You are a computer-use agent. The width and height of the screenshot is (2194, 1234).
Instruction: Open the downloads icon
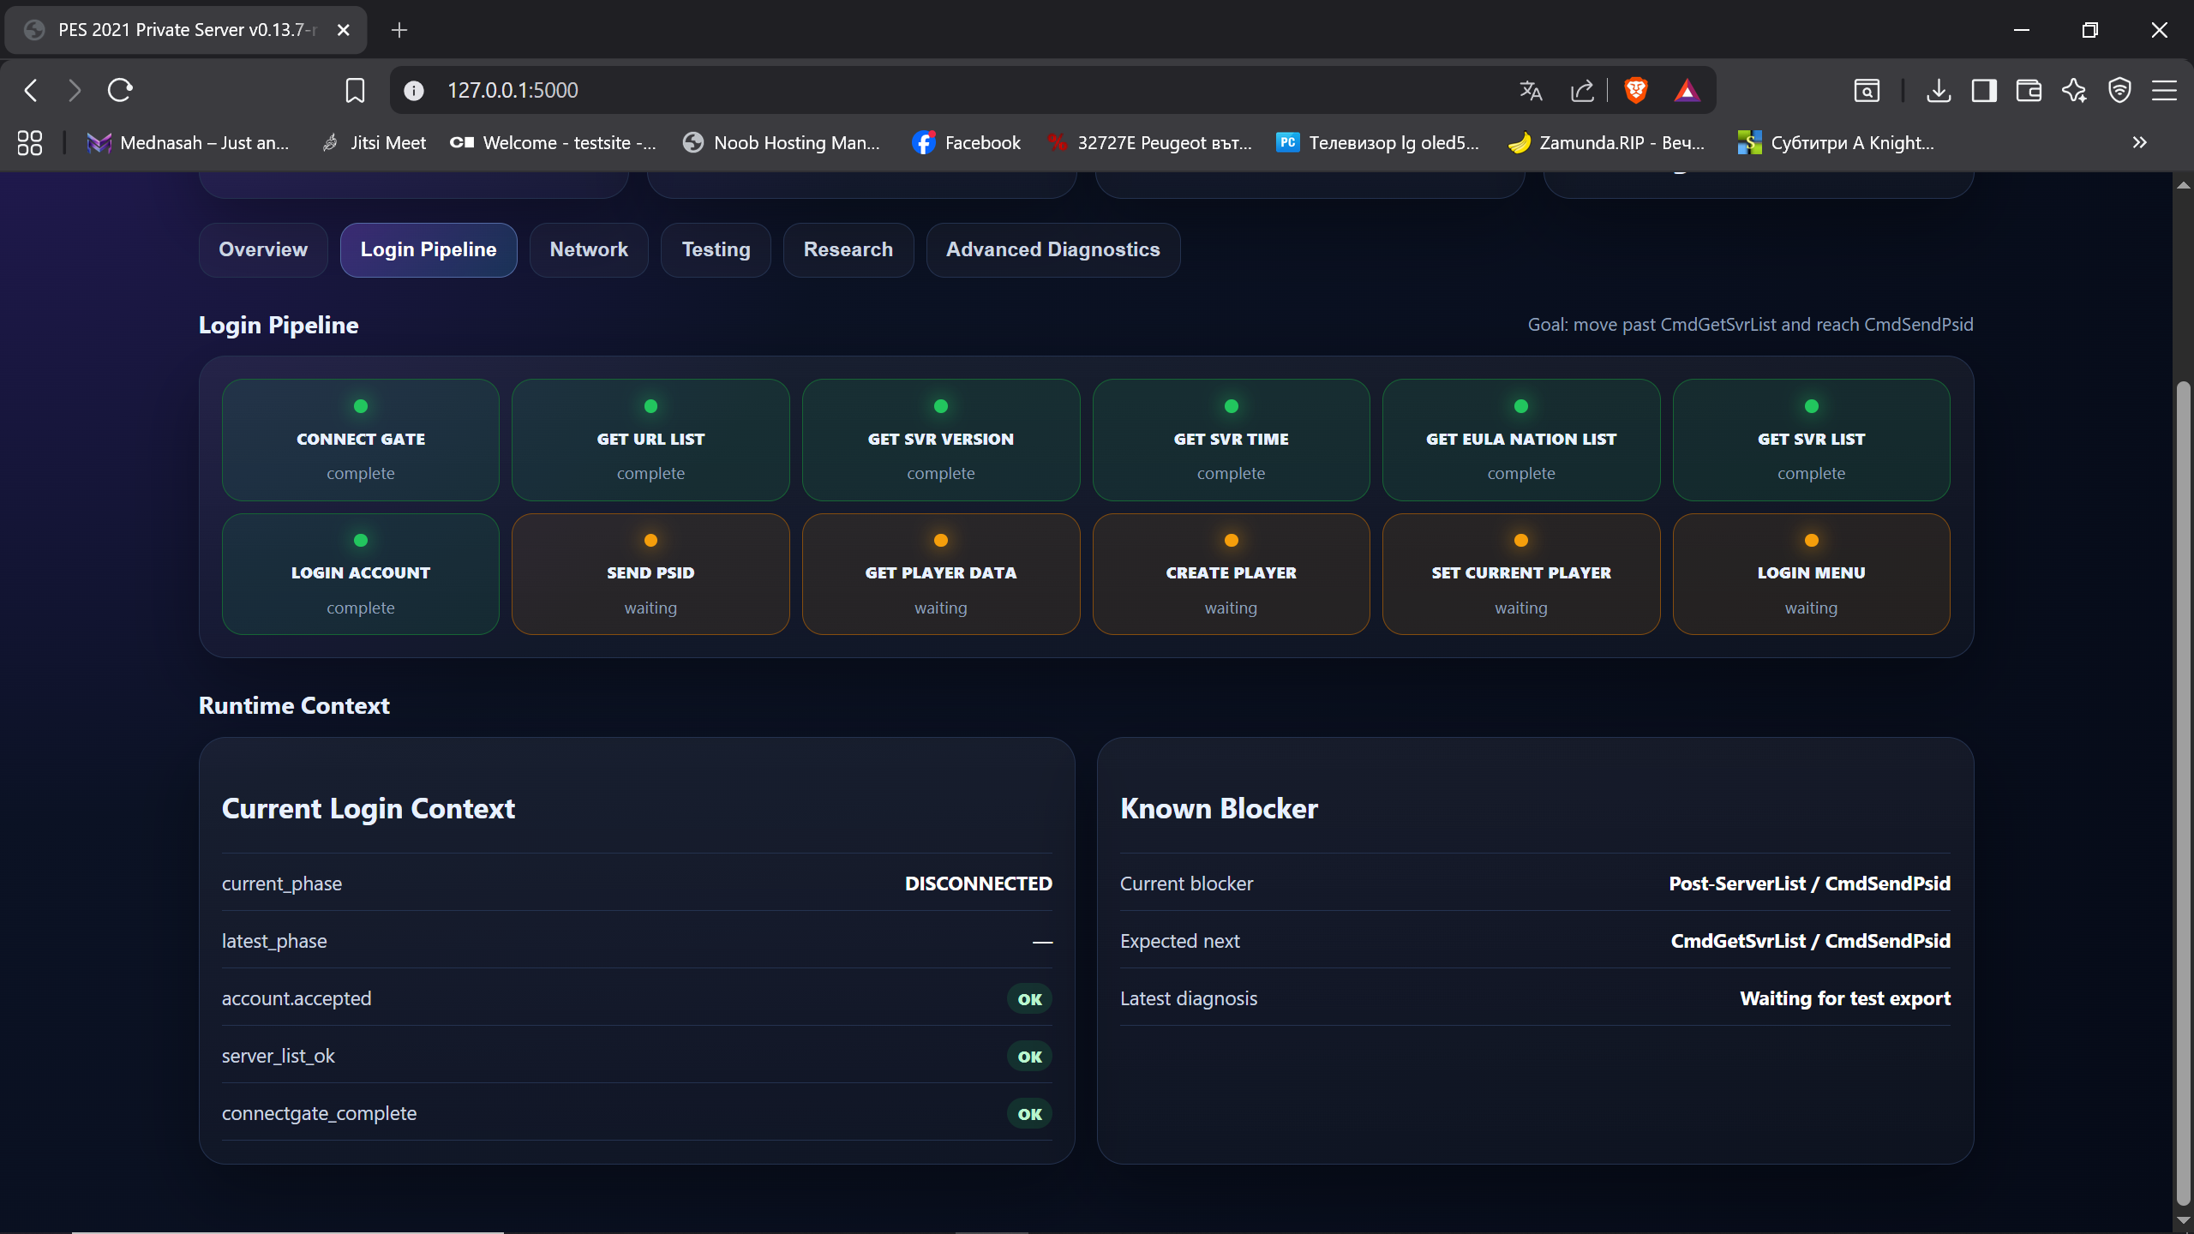1939,90
